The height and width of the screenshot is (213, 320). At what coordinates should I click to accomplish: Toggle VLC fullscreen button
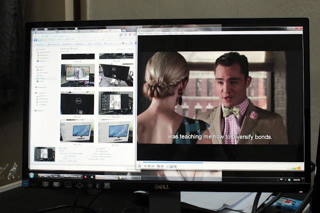(x=158, y=166)
